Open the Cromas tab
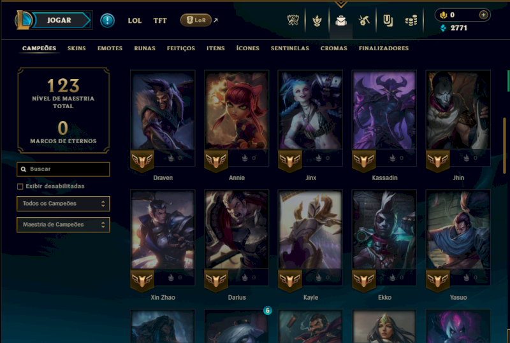Image resolution: width=510 pixels, height=343 pixels. (333, 48)
